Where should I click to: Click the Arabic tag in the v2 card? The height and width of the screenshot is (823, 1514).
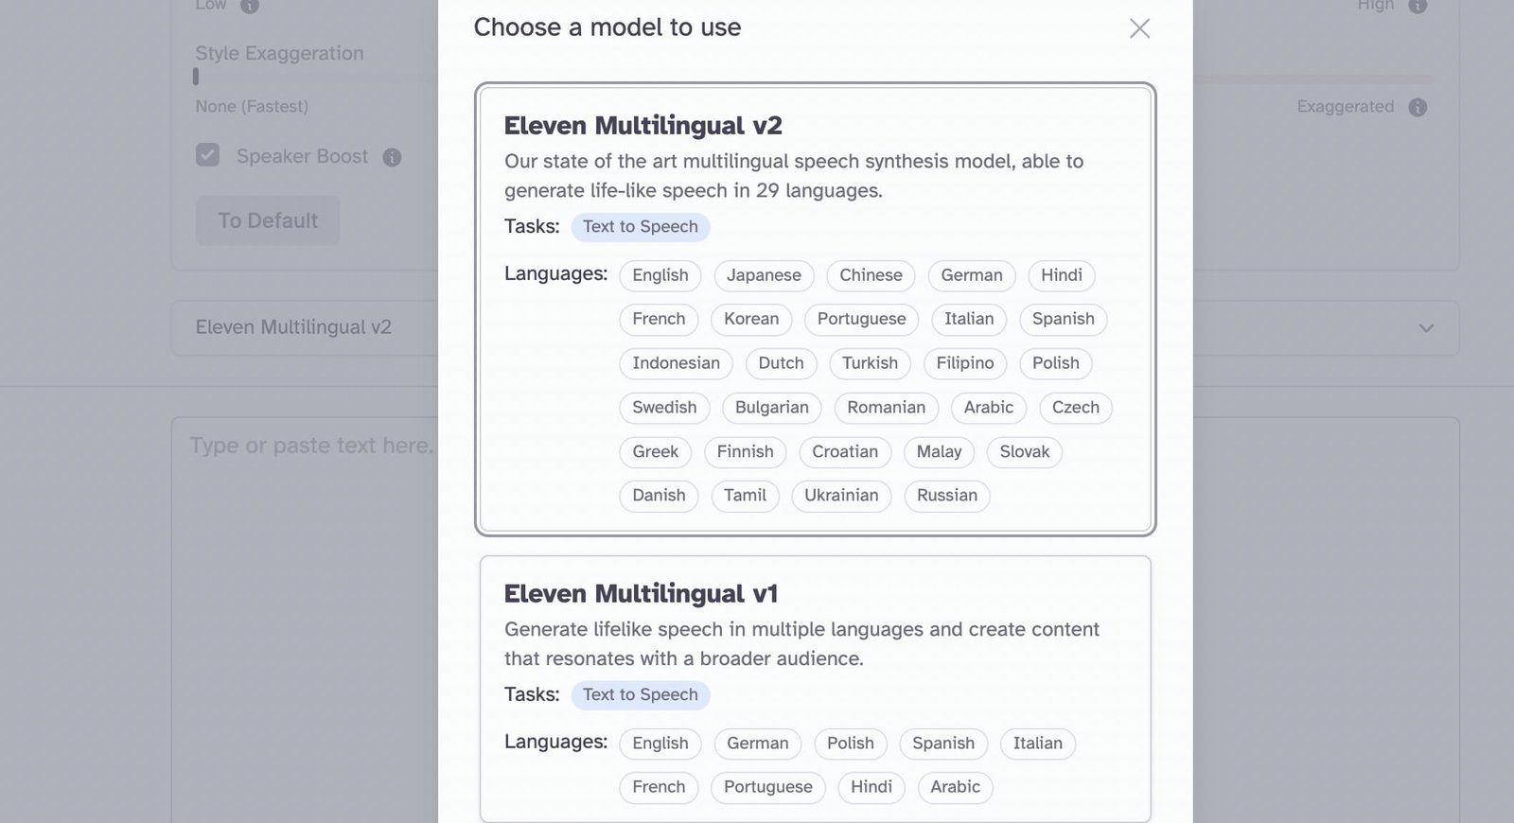(x=989, y=408)
